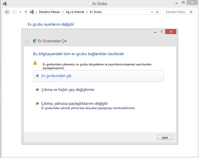Click Ev Grubu breadcrumb segment
Screen dimensions: 199x158
96,12
